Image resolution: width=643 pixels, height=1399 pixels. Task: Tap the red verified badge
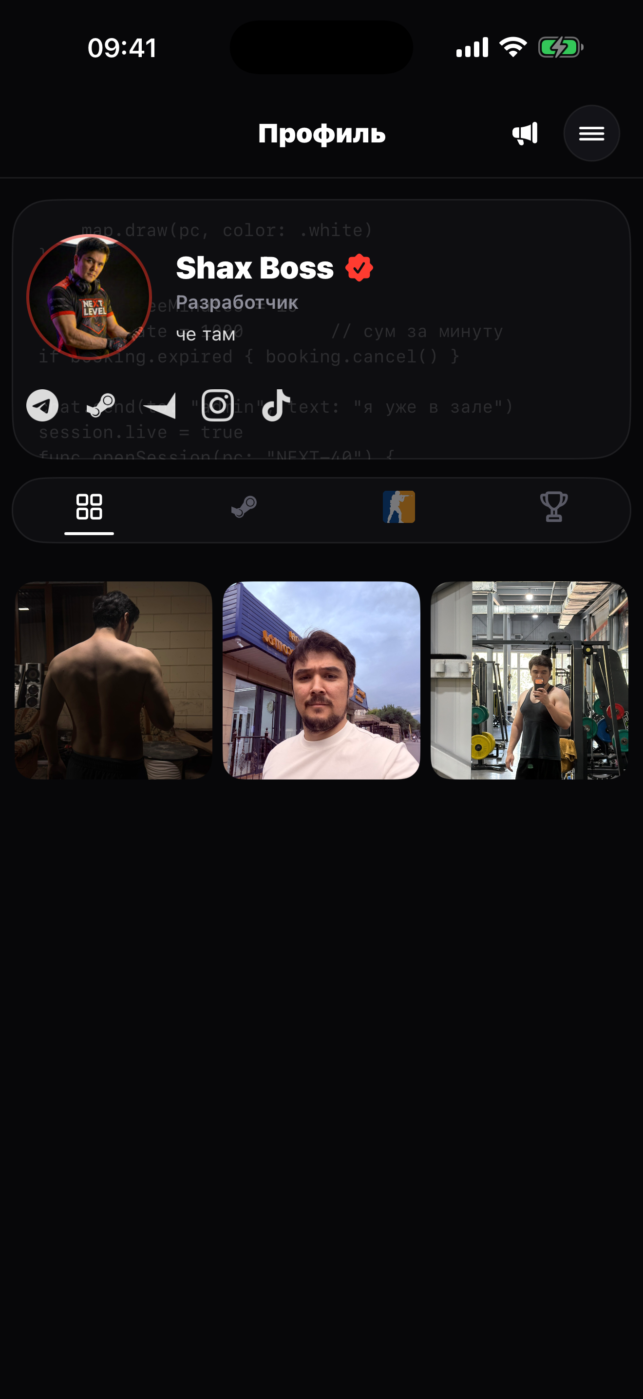click(359, 268)
